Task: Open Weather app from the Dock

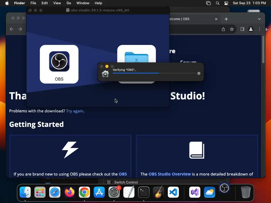Action: pyautogui.click(x=210, y=192)
